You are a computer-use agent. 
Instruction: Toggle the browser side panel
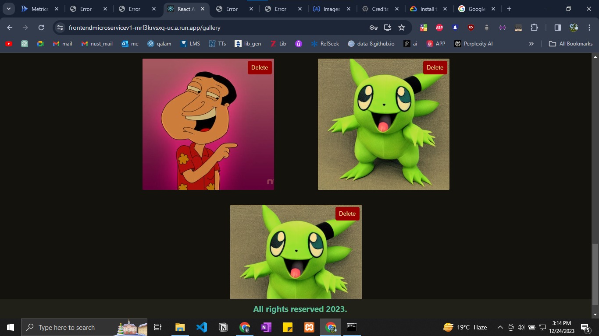(x=558, y=28)
